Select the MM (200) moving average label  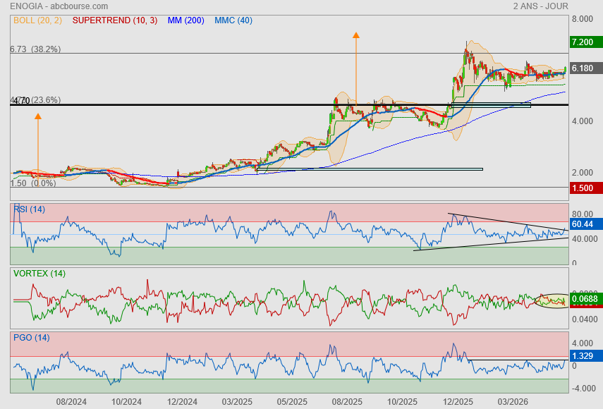[185, 20]
